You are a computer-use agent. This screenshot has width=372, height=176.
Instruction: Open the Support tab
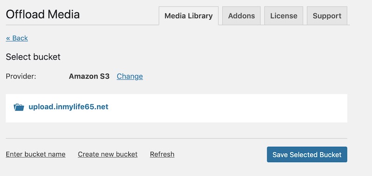coord(327,16)
